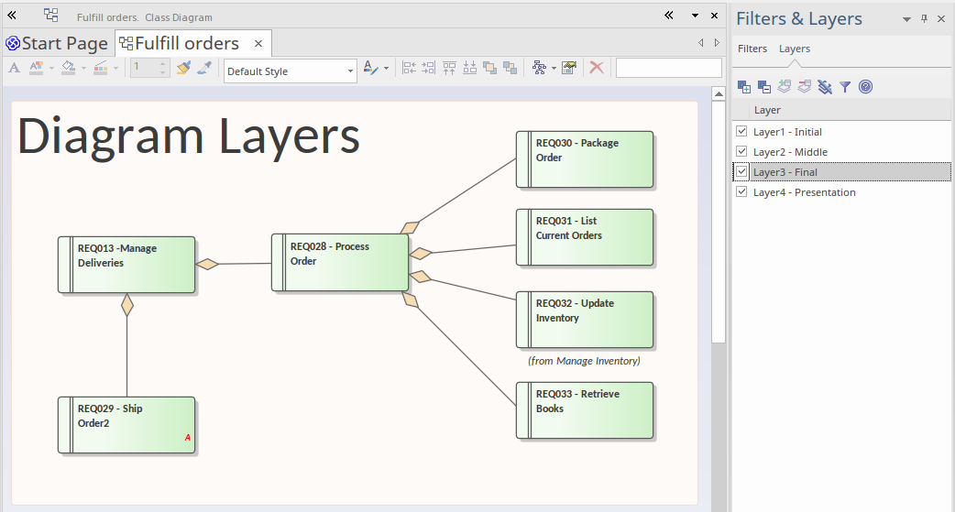
Task: Open Filters & Layers panel menu arrow
Action: [906, 19]
